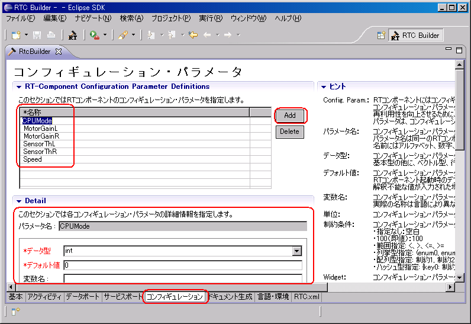This screenshot has height=324, width=471.
Task: Open the 編集(E) menu
Action: click(54, 18)
